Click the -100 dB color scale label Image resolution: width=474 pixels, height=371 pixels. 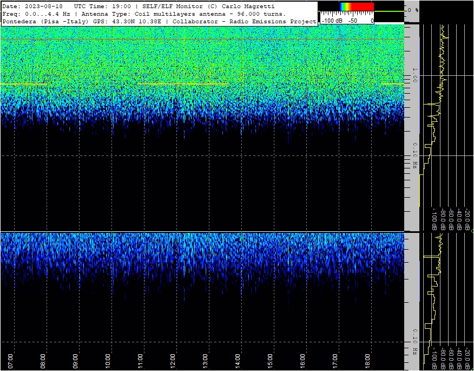(332, 21)
